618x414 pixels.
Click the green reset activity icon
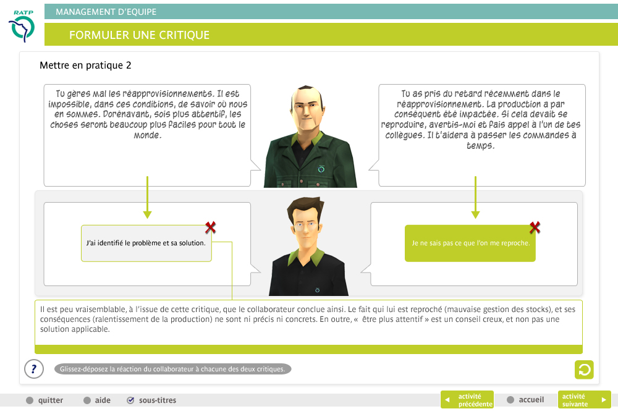[x=584, y=370]
